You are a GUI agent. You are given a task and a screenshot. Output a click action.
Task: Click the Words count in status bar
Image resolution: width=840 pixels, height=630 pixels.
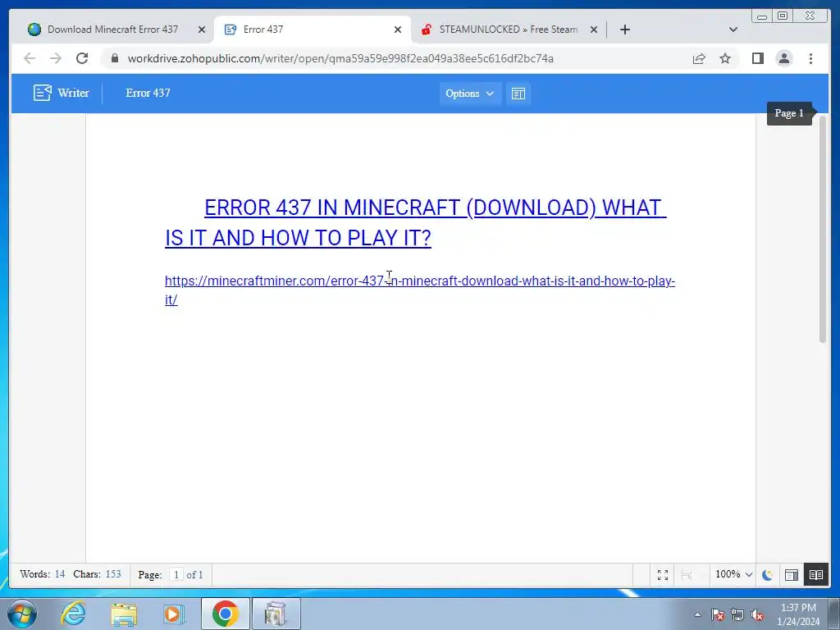click(x=43, y=573)
